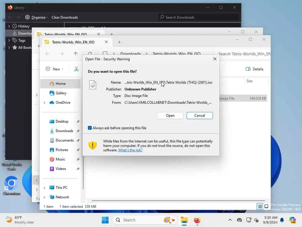This screenshot has width=302, height=227.
Task: Open Downloads quick access folder
Action: pyautogui.click(x=64, y=131)
